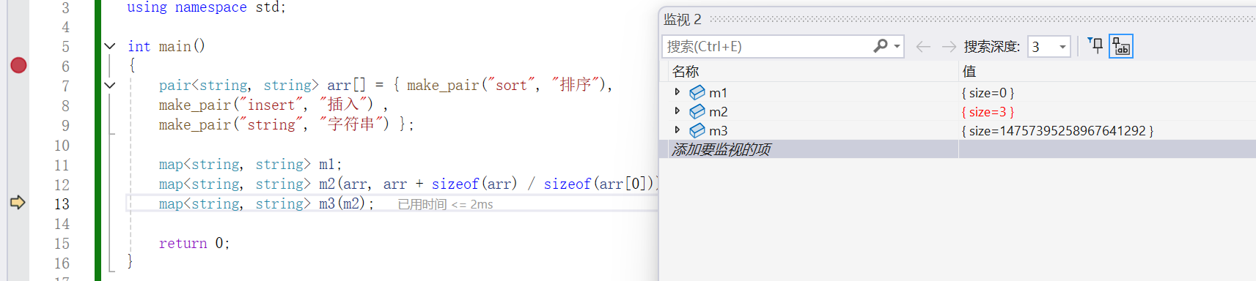Click the 搜索深度: label
This screenshot has width=1256, height=281.
coord(991,47)
